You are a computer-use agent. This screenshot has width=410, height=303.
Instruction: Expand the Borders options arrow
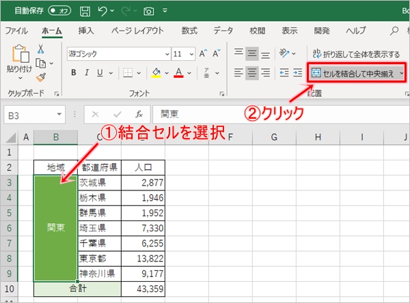139,73
